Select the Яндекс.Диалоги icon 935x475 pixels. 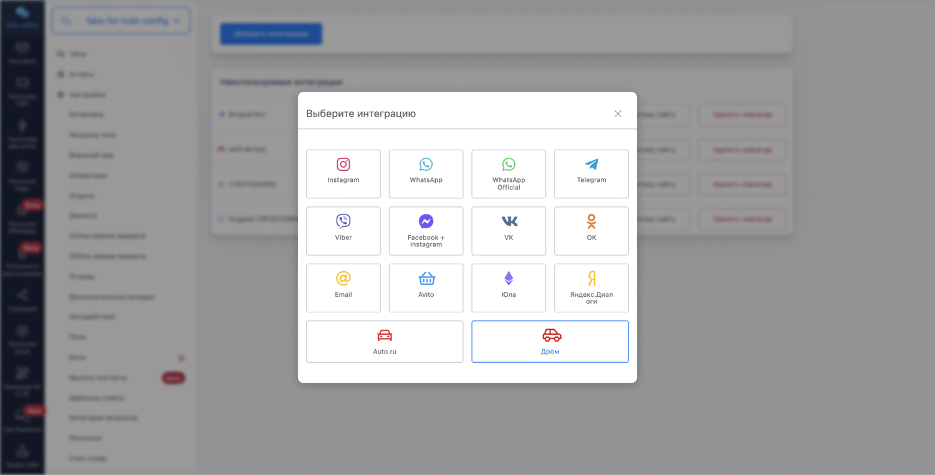[592, 278]
